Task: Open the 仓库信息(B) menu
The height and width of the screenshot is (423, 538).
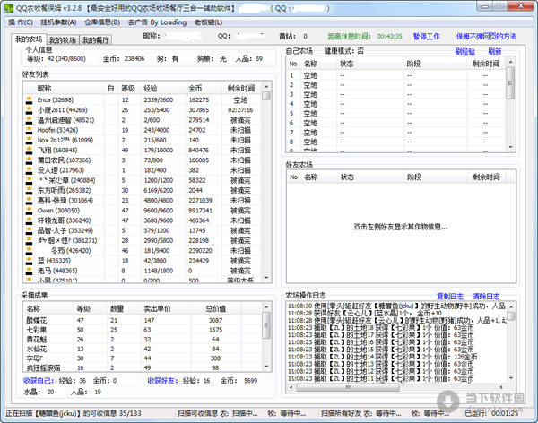Action: coord(103,22)
